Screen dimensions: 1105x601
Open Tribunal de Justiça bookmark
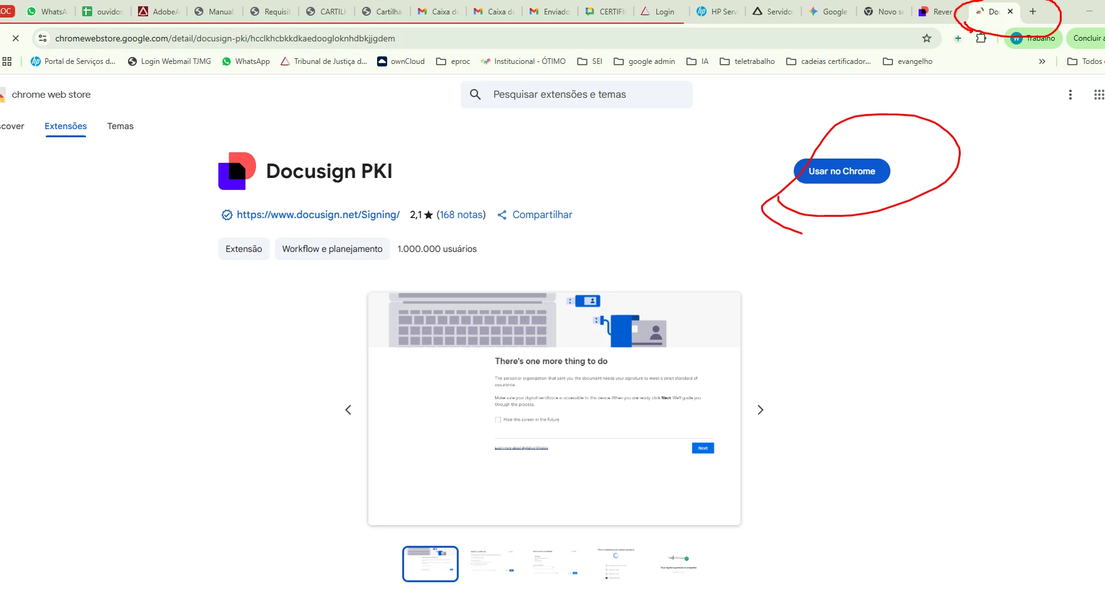pyautogui.click(x=324, y=61)
